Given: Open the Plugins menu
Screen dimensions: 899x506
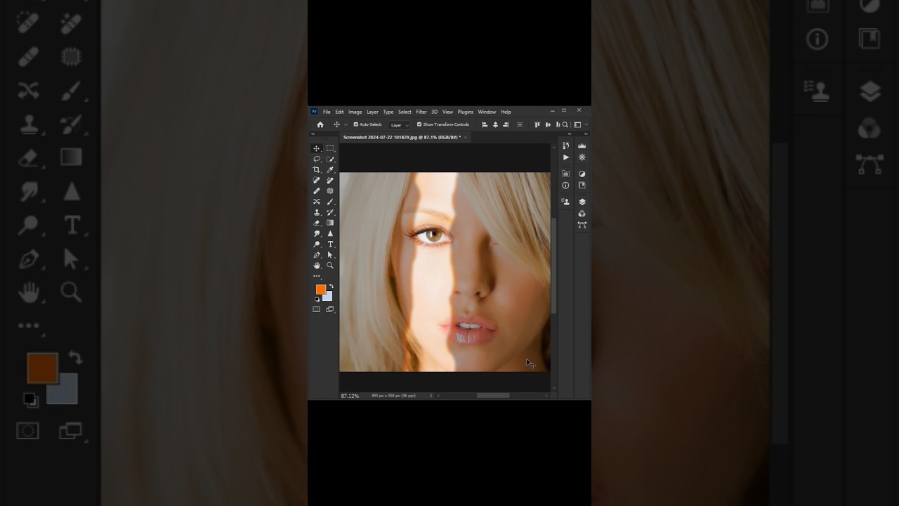Looking at the screenshot, I should pos(466,112).
